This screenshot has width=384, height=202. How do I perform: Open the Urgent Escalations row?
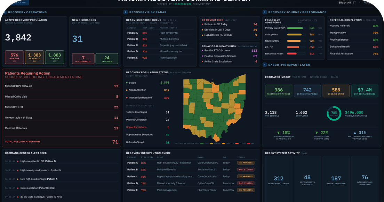[x=148, y=127]
